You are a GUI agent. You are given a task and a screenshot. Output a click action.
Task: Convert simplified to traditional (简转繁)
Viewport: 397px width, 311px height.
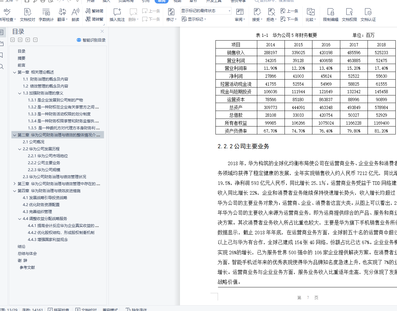(x=94, y=19)
